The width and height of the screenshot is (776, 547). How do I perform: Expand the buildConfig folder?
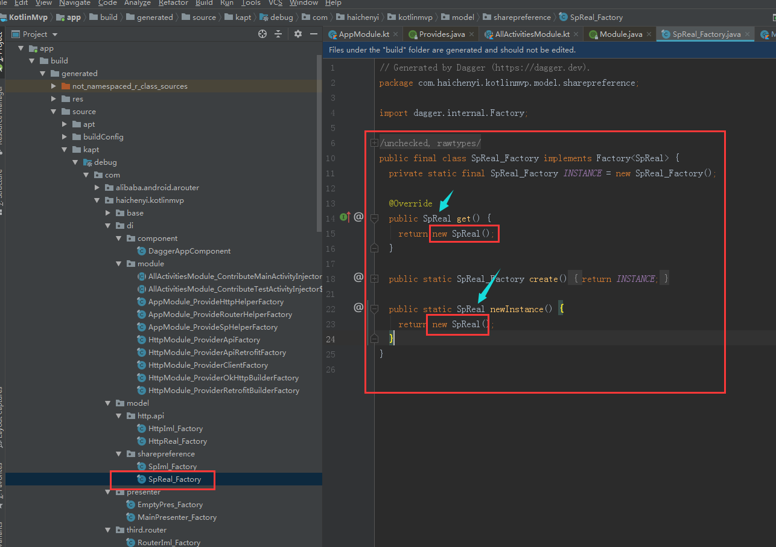[x=65, y=137]
